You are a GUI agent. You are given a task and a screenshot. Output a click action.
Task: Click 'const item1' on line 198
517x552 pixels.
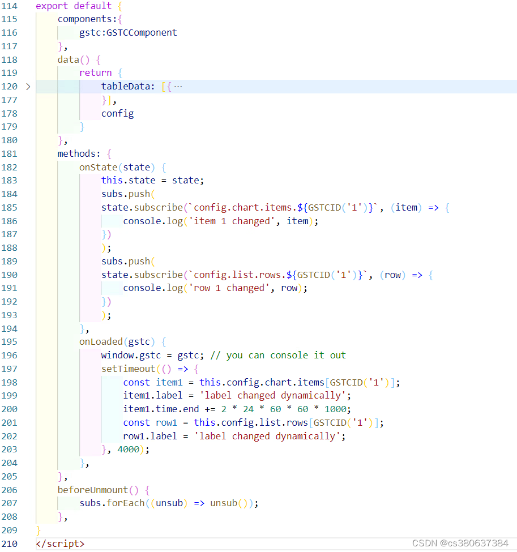(153, 382)
